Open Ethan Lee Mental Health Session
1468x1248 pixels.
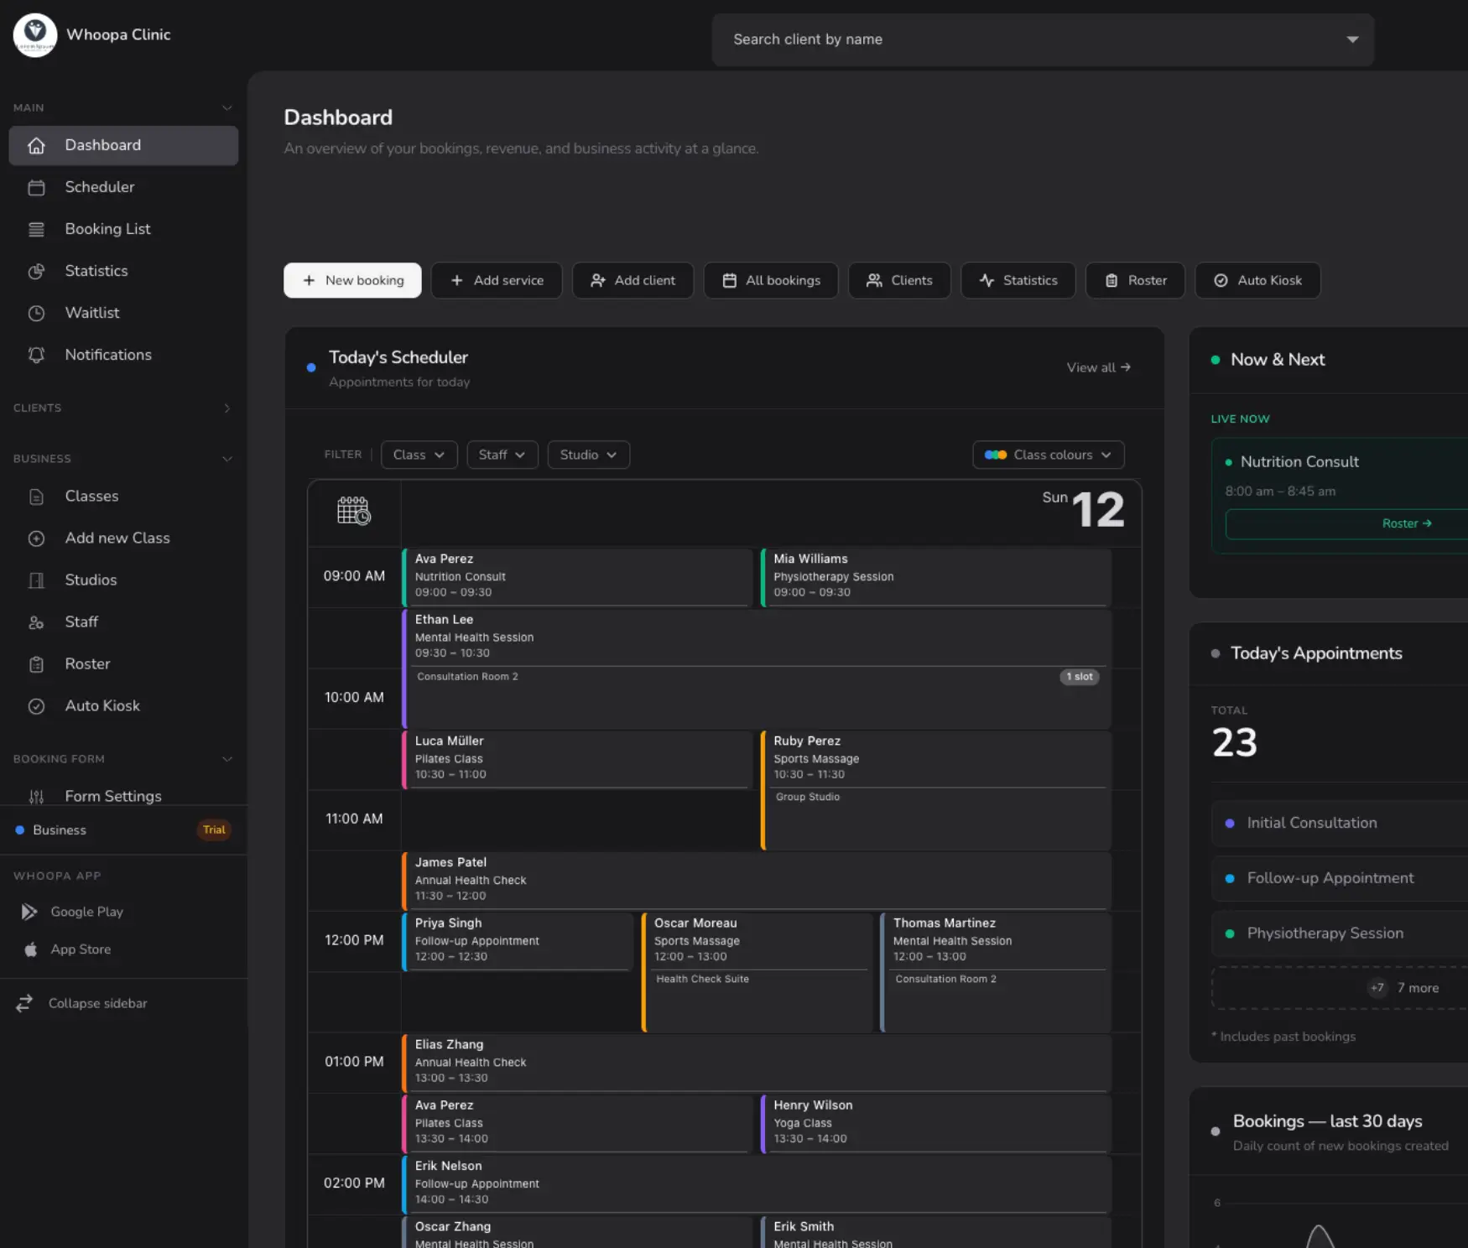(x=757, y=668)
